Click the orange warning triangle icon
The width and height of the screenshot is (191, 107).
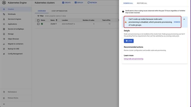[x=126, y=22]
